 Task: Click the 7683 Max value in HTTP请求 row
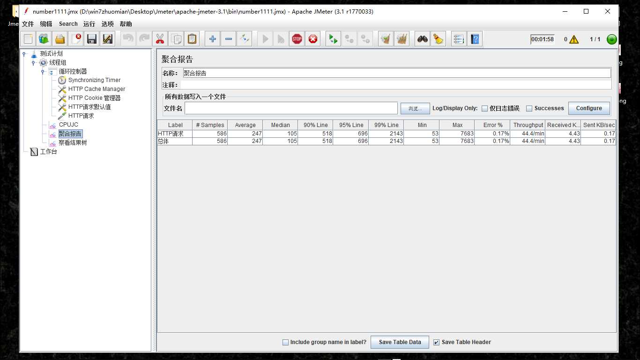[x=457, y=134]
